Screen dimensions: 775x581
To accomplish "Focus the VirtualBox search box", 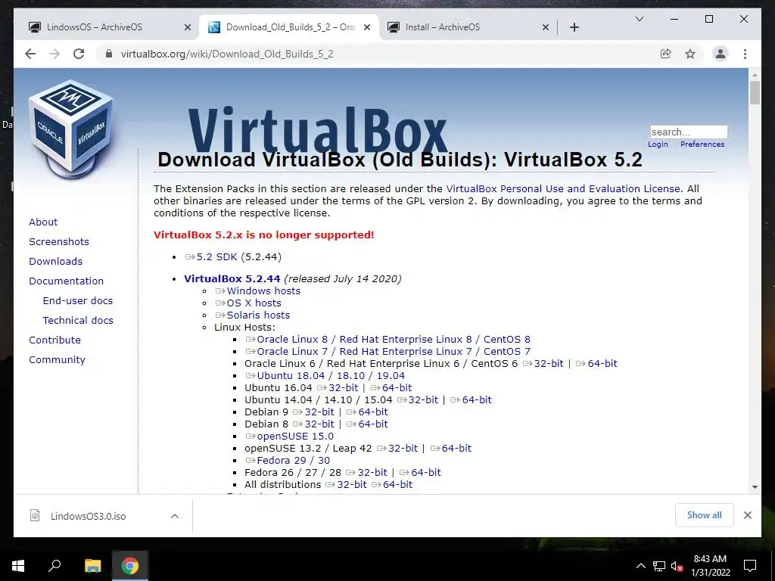I will pyautogui.click(x=689, y=132).
